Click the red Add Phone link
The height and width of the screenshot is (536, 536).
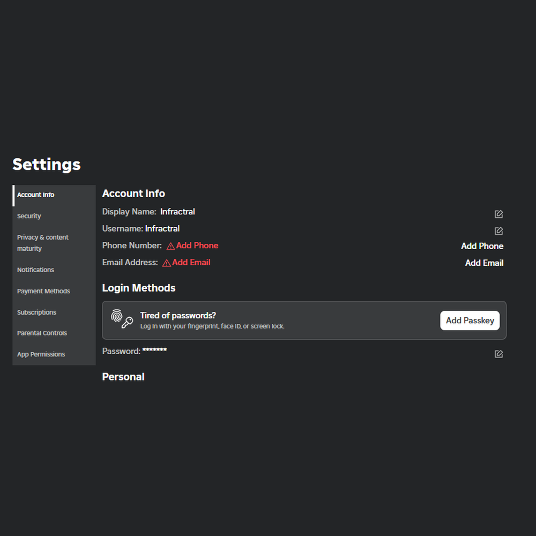point(197,245)
